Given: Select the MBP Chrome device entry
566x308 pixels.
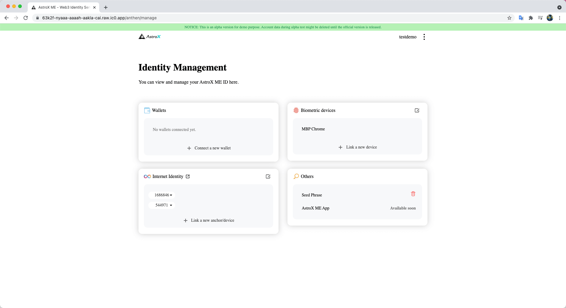Looking at the screenshot, I should [313, 129].
